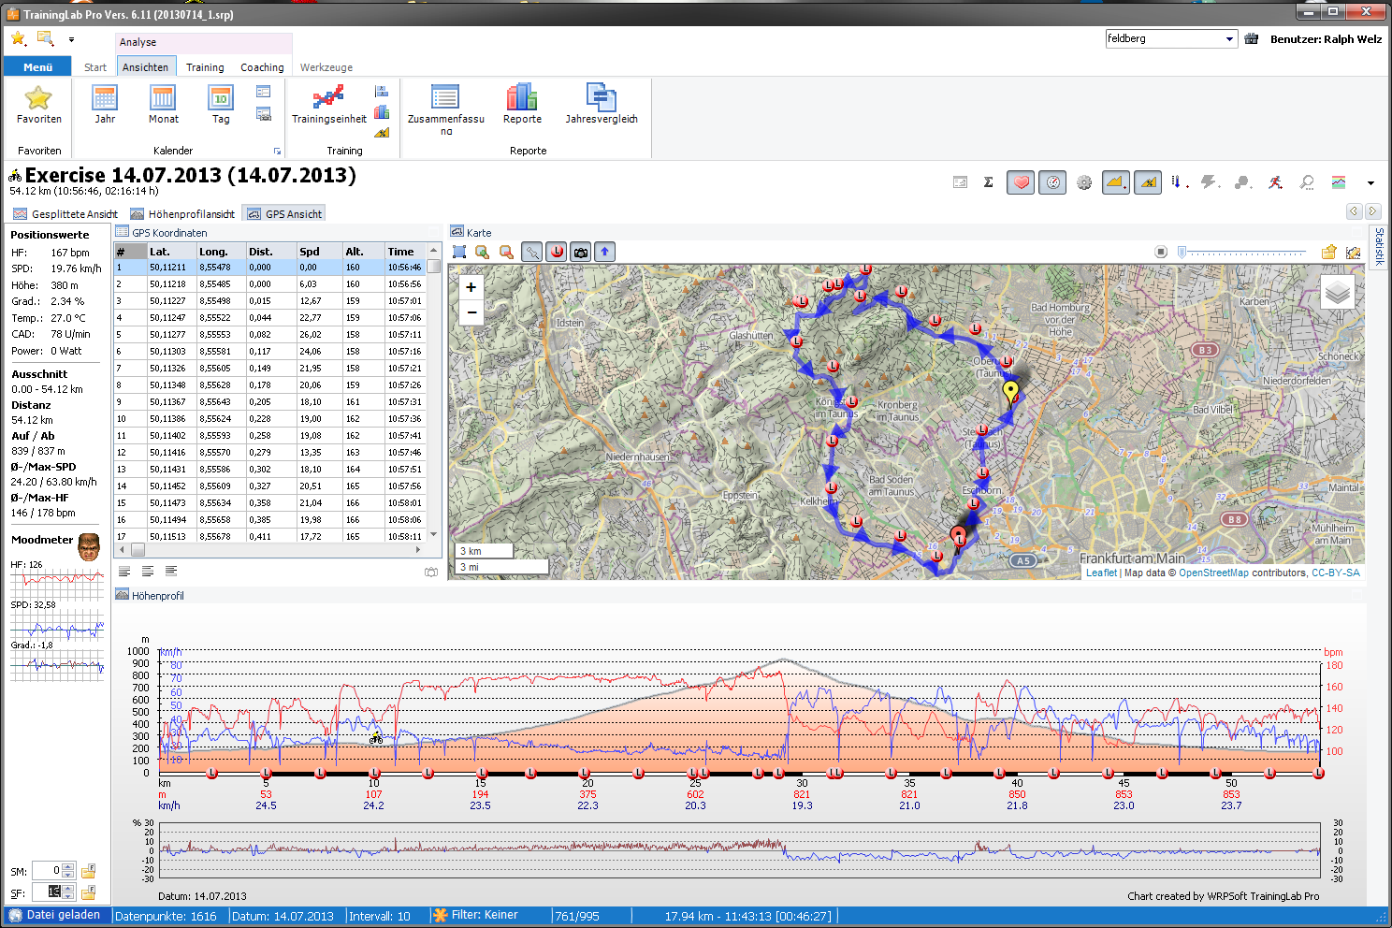Open the Menü tab
Screen dimensions: 1392x928
pos(37,66)
